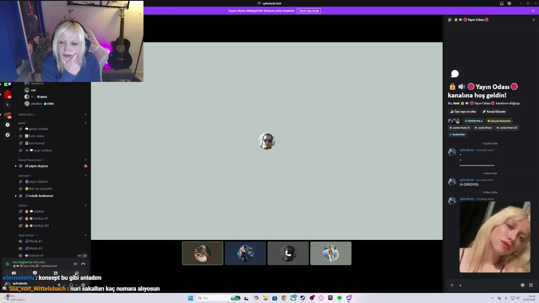
Task: Open the attachment plus icon in chat
Action: point(452,285)
